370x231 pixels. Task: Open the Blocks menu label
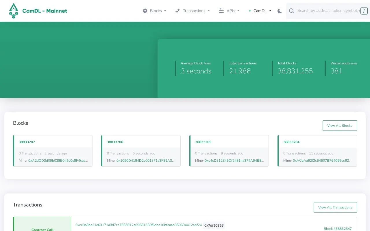point(156,11)
